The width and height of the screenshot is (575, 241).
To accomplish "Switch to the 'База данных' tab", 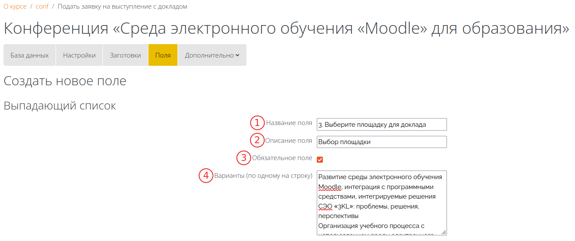I will (30, 55).
